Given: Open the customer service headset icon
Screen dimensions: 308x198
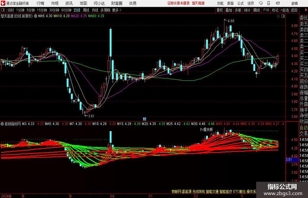Looking at the screenshot, I should (x=261, y=3).
